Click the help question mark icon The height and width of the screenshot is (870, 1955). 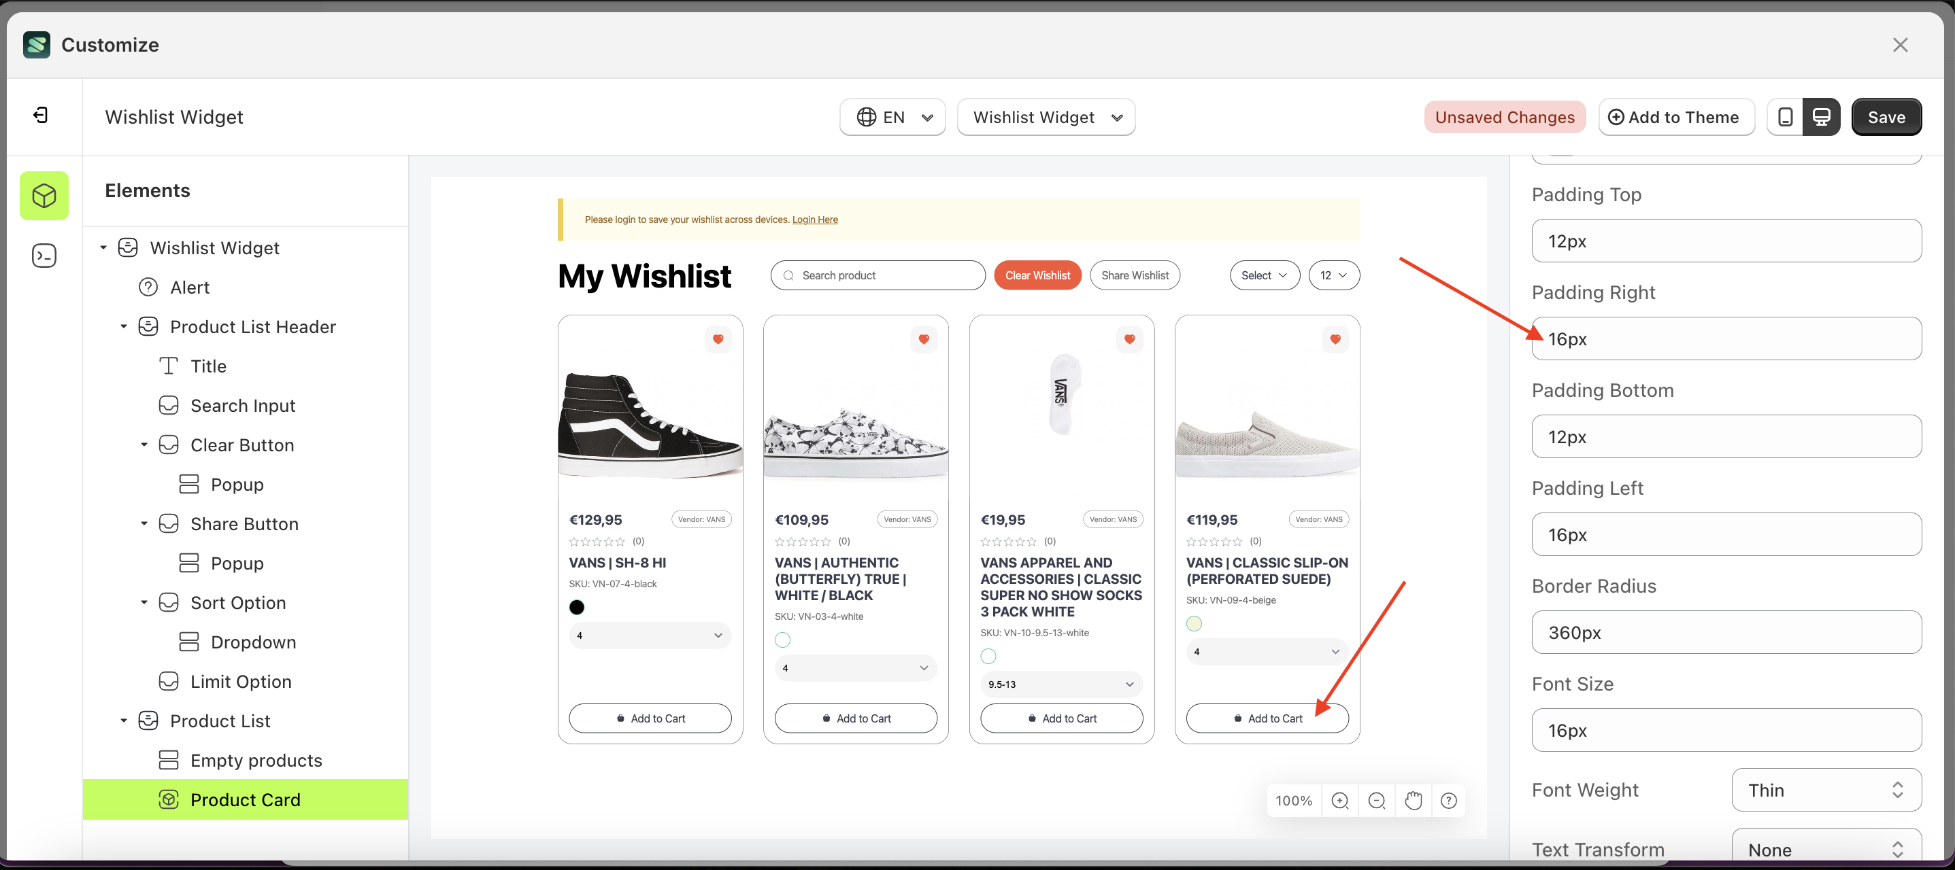coord(1448,800)
